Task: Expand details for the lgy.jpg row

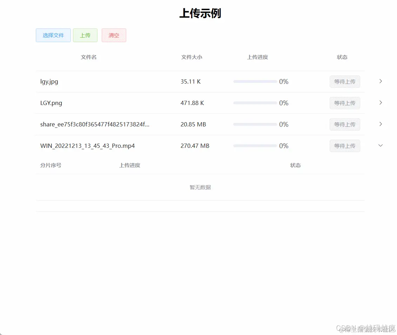Action: [x=381, y=81]
